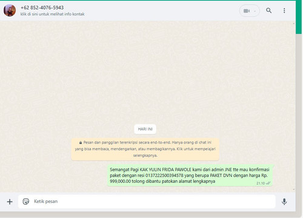The image size is (303, 218).
Task: Open contact info via 'klik di sini' text
Action: coord(52,14)
